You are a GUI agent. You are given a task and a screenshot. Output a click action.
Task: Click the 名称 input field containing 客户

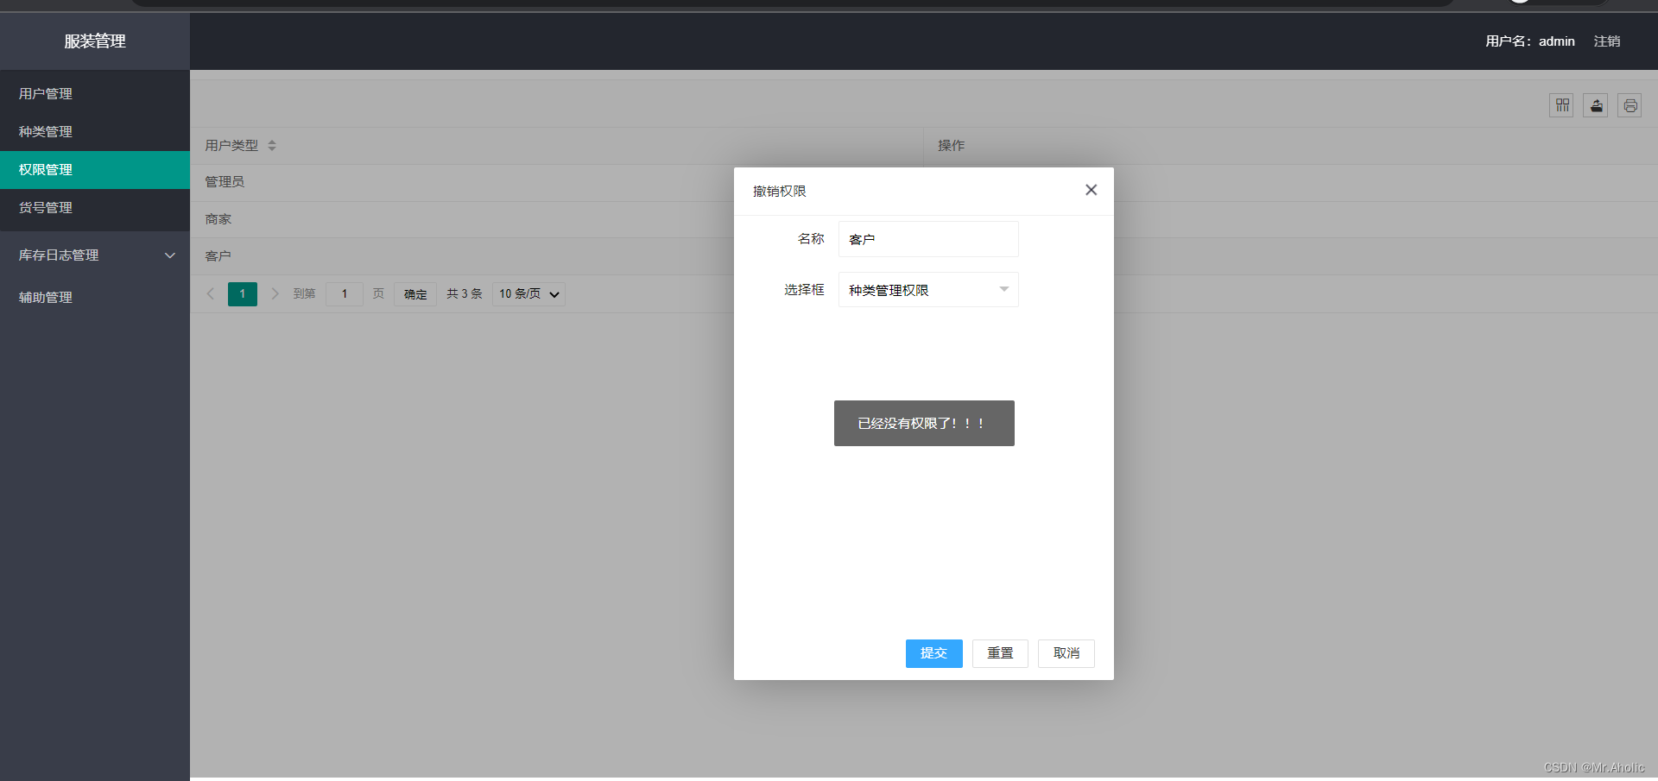pyautogui.click(x=928, y=239)
